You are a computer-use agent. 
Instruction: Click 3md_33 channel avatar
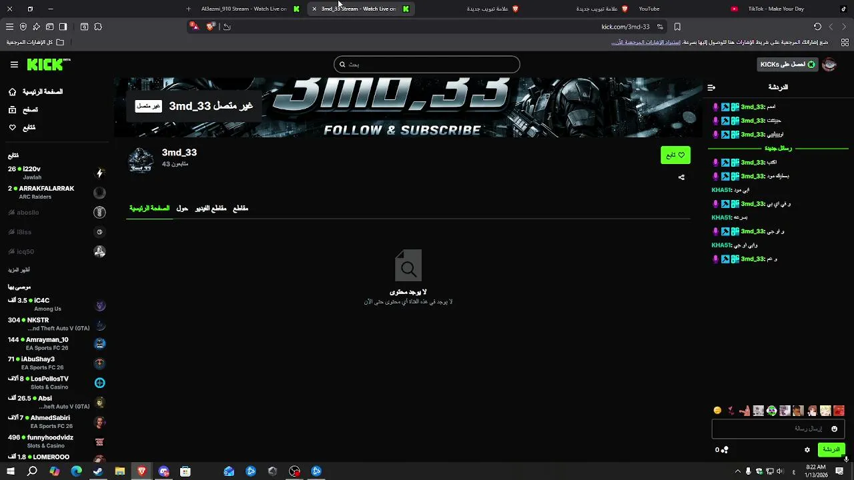(141, 160)
